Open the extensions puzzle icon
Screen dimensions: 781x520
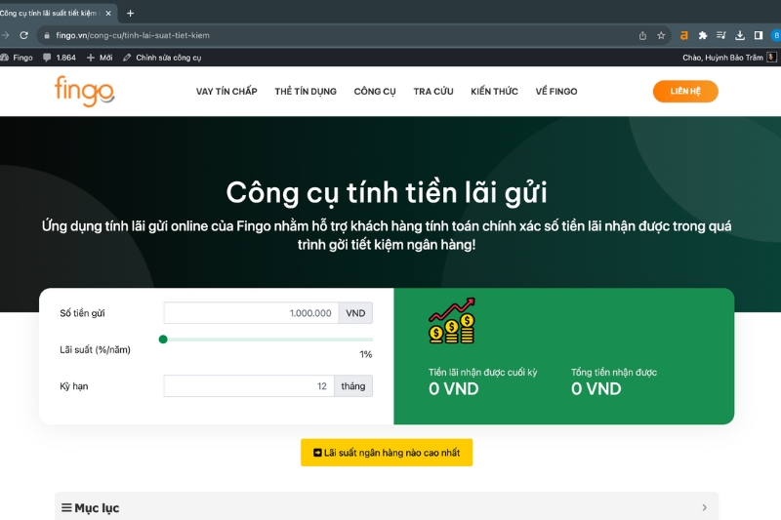(703, 35)
